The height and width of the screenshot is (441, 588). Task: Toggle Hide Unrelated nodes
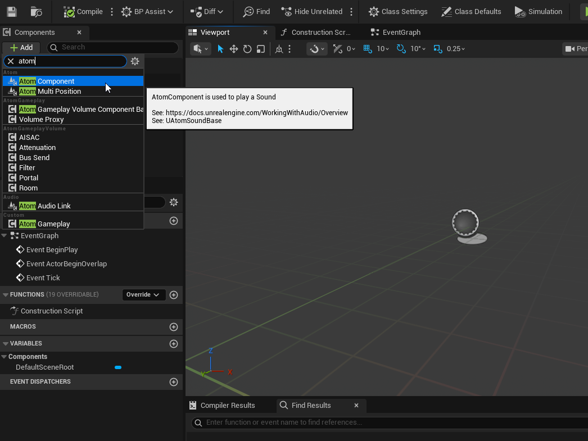point(312,12)
